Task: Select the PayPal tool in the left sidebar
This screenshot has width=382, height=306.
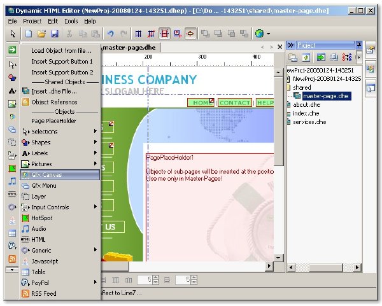Action: (x=12, y=246)
